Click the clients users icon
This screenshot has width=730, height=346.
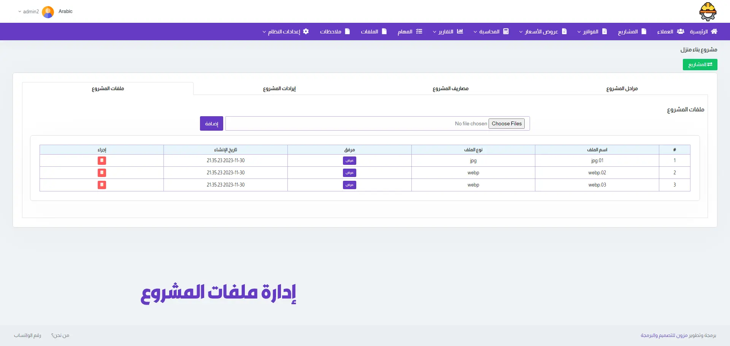(681, 32)
